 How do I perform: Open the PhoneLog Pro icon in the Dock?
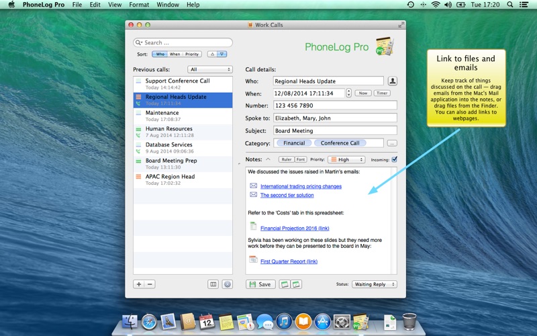coord(360,322)
